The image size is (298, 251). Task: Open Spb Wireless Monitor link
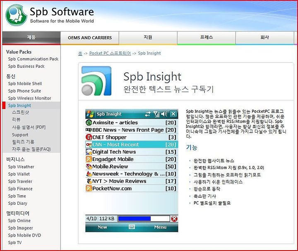pos(30,98)
